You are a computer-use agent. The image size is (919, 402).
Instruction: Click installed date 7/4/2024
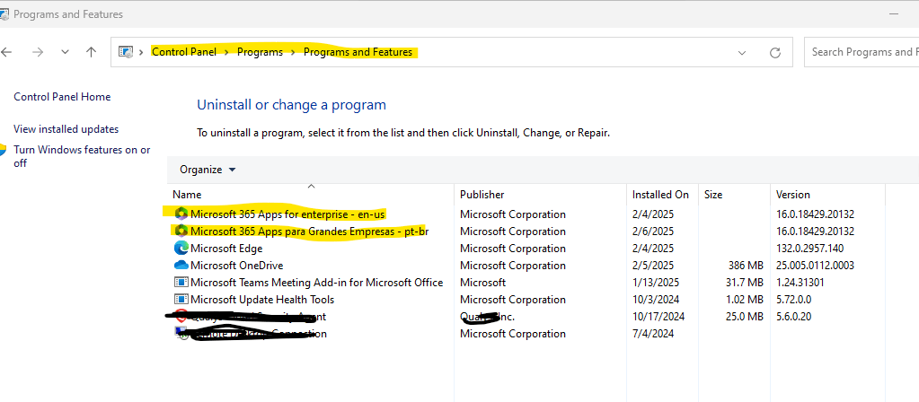653,334
